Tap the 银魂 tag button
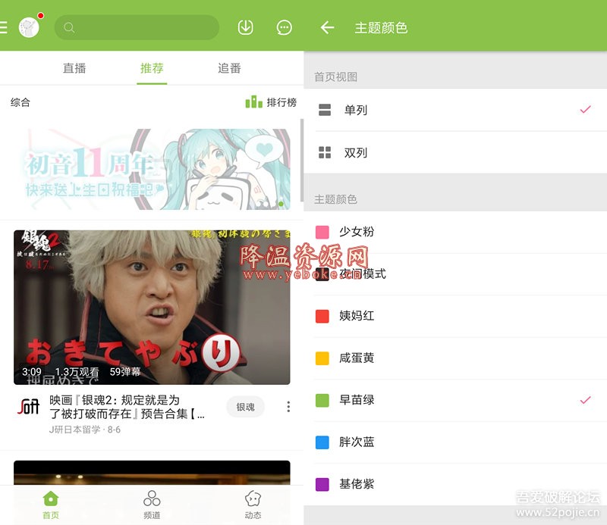 [x=245, y=407]
